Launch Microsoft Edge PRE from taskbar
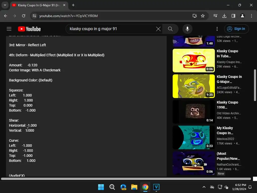Image resolution: width=257 pixels, height=193 pixels. click(x=123, y=187)
